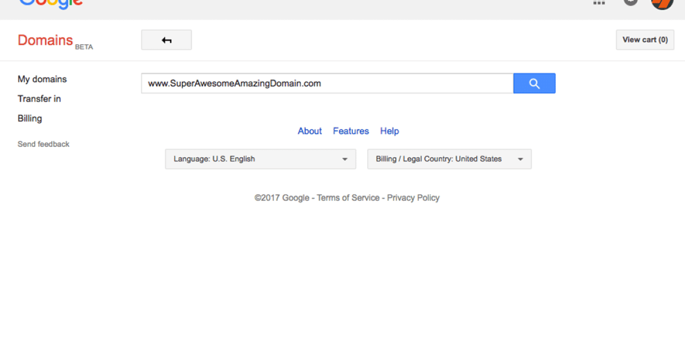The height and width of the screenshot is (342, 685).
Task: Go back using the left arrow button
Action: tap(166, 40)
